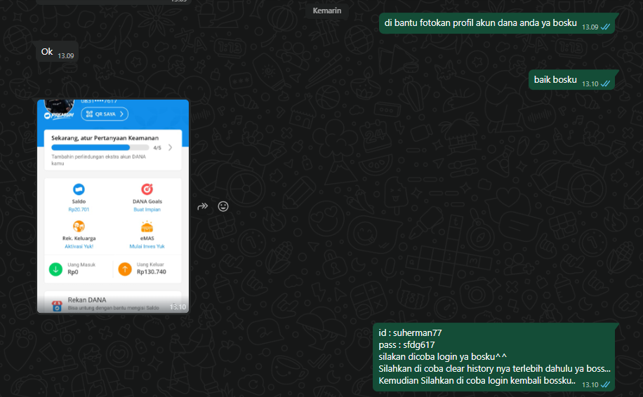Image resolution: width=643 pixels, height=397 pixels.
Task: Open the DANA profile screenshot thumbnail
Action: tap(113, 206)
